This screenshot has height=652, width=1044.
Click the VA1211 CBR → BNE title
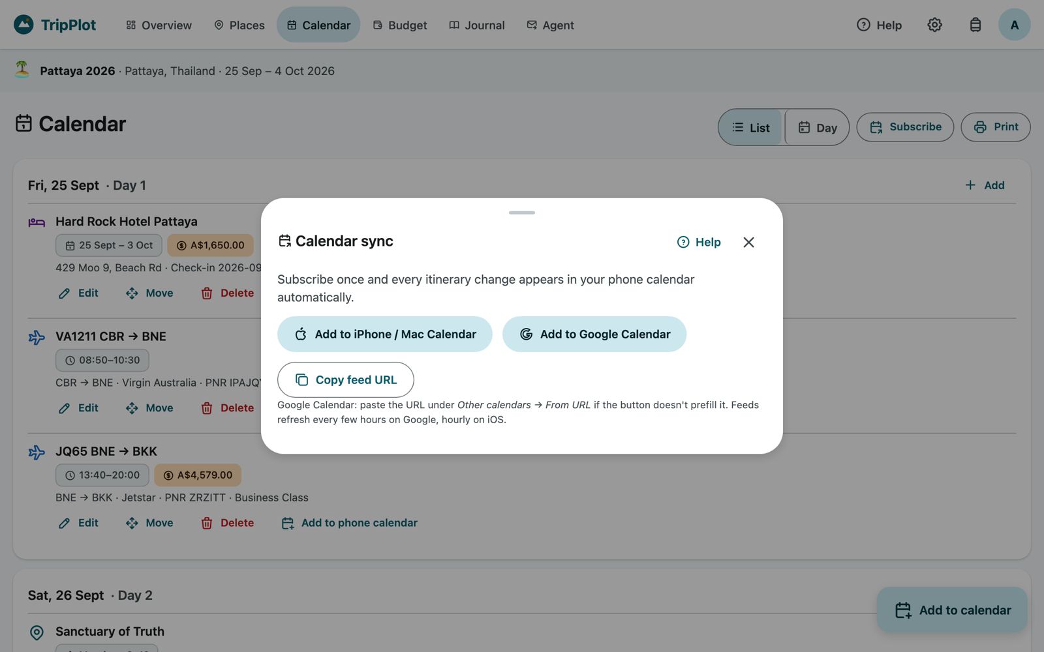click(x=111, y=336)
